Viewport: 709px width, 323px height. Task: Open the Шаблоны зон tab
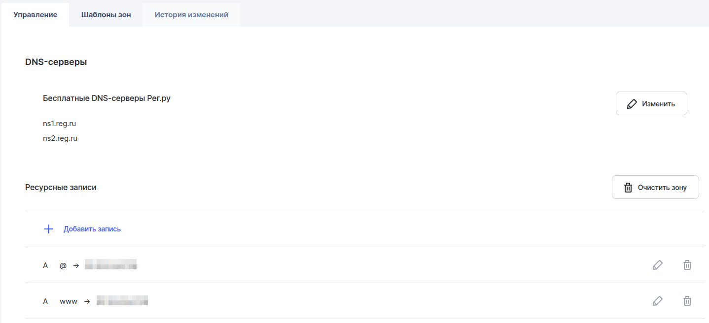106,15
